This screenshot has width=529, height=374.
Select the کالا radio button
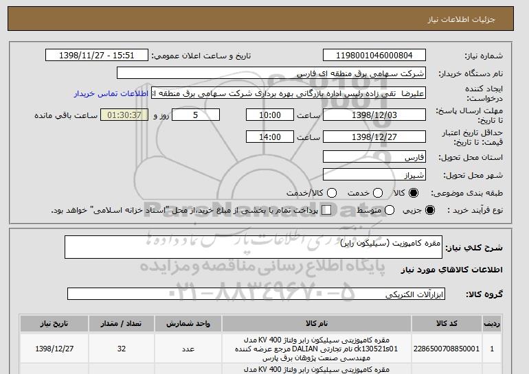point(414,193)
